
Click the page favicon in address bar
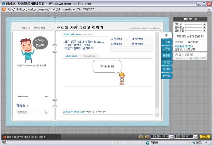click(4, 9)
